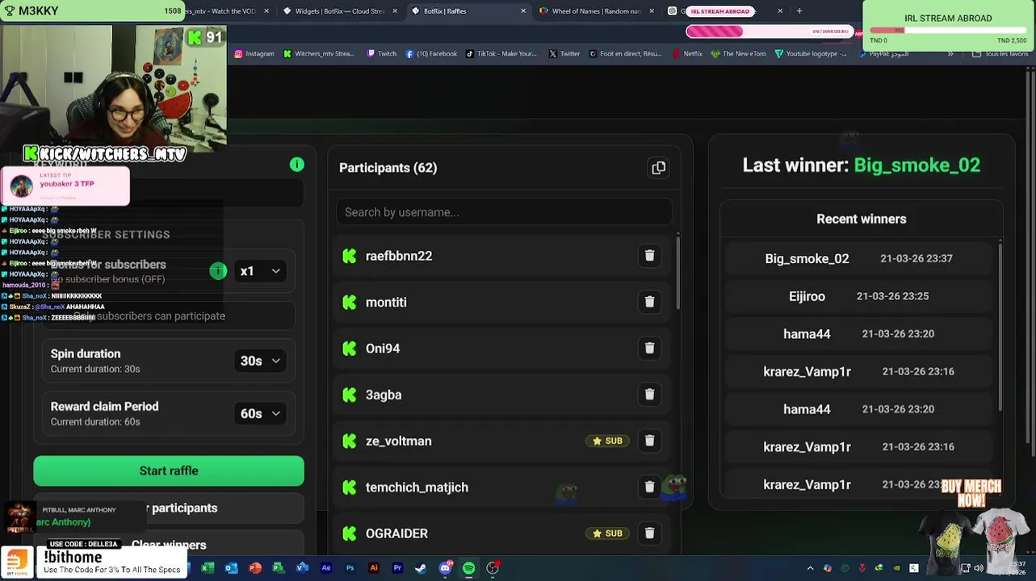Remove montiti using the trash icon
Screen dimensions: 1036x581
click(649, 302)
